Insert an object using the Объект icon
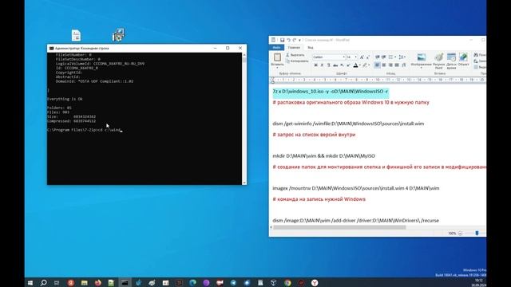Image resolution: width=511 pixels, height=287 pixels. pyautogui.click(x=463, y=57)
